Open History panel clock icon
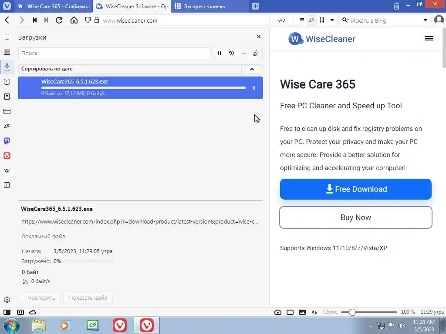The width and height of the screenshot is (446, 334). (7, 82)
